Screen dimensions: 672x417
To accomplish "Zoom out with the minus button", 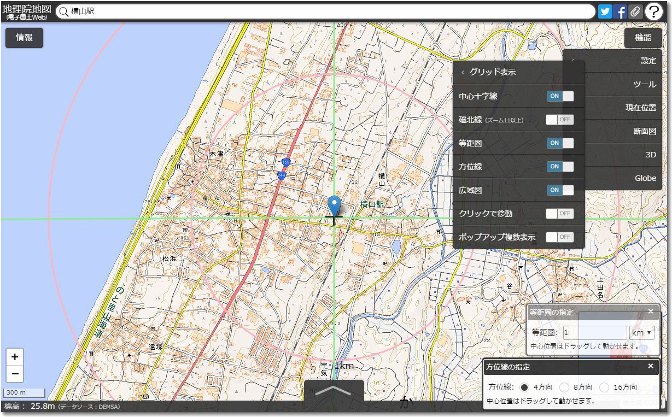I will click(x=15, y=374).
